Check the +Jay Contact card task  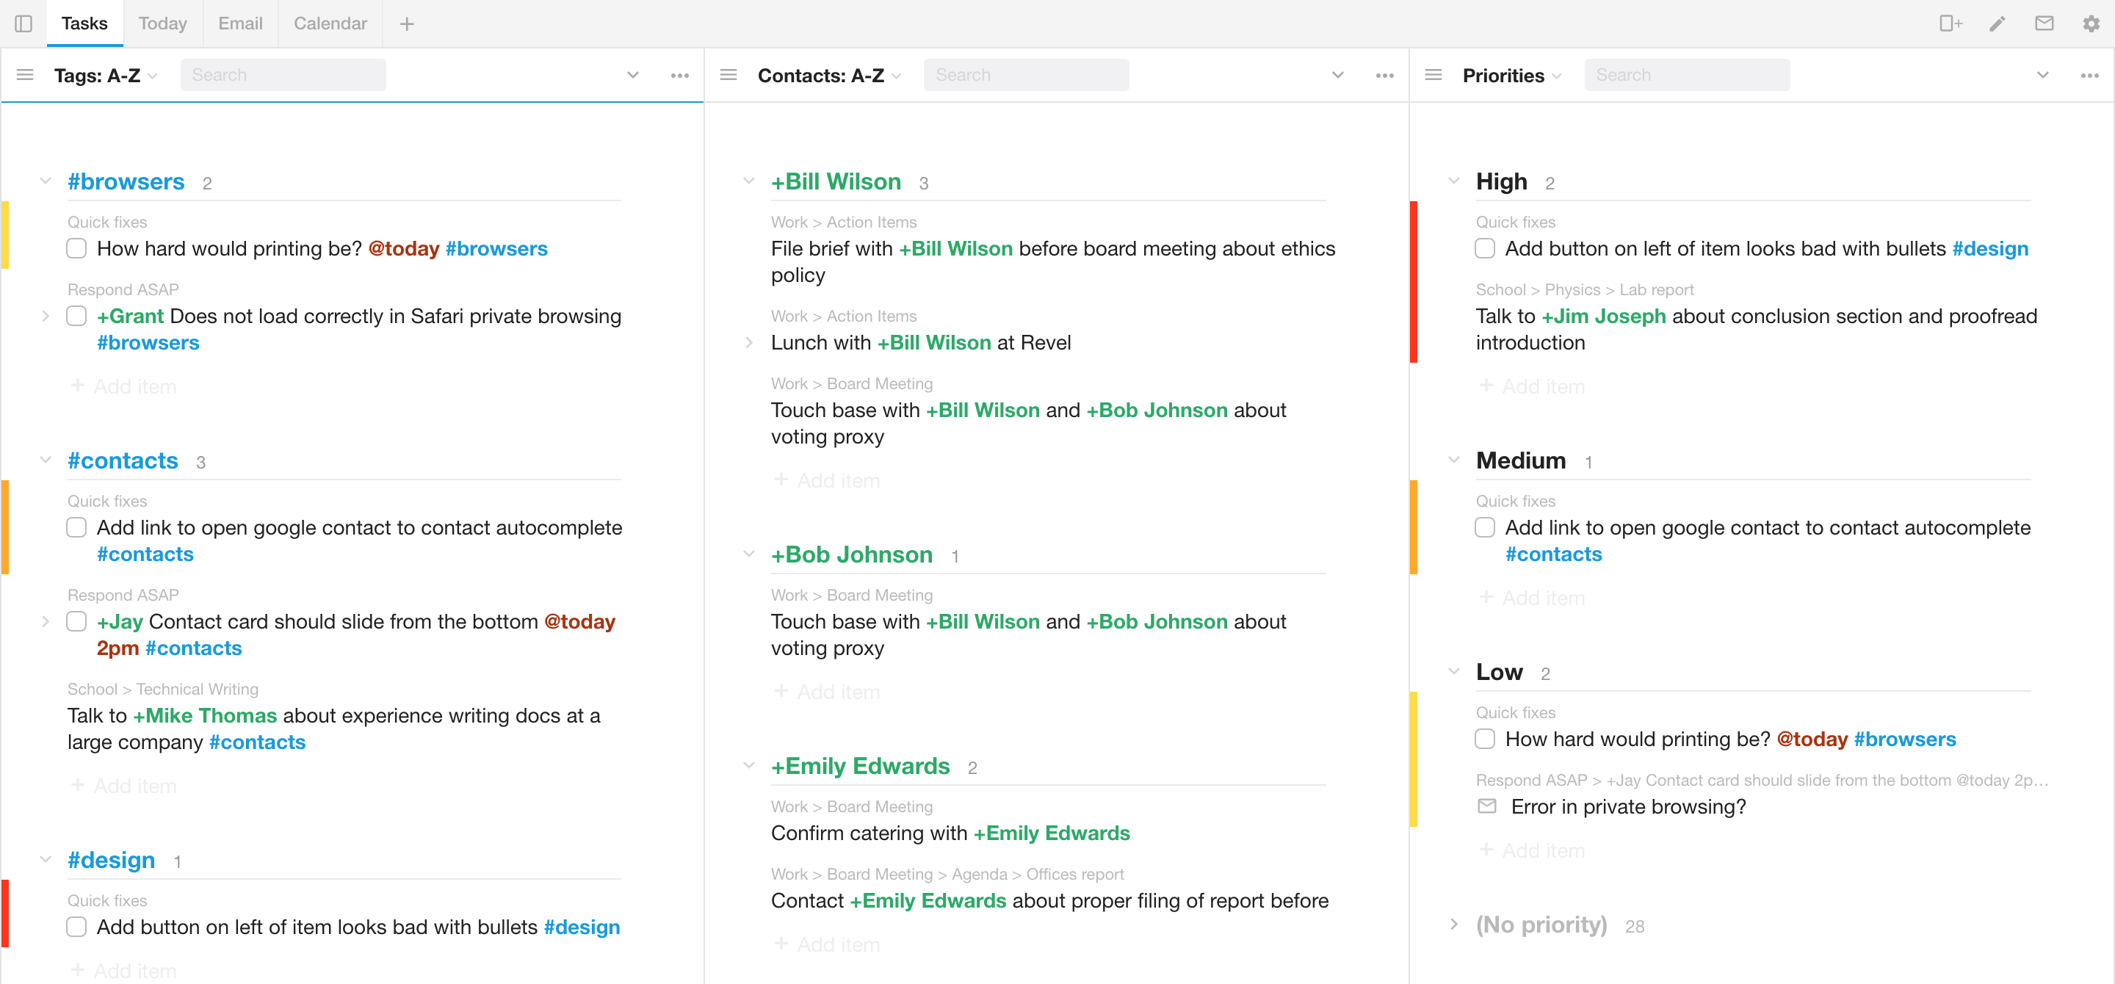76,621
